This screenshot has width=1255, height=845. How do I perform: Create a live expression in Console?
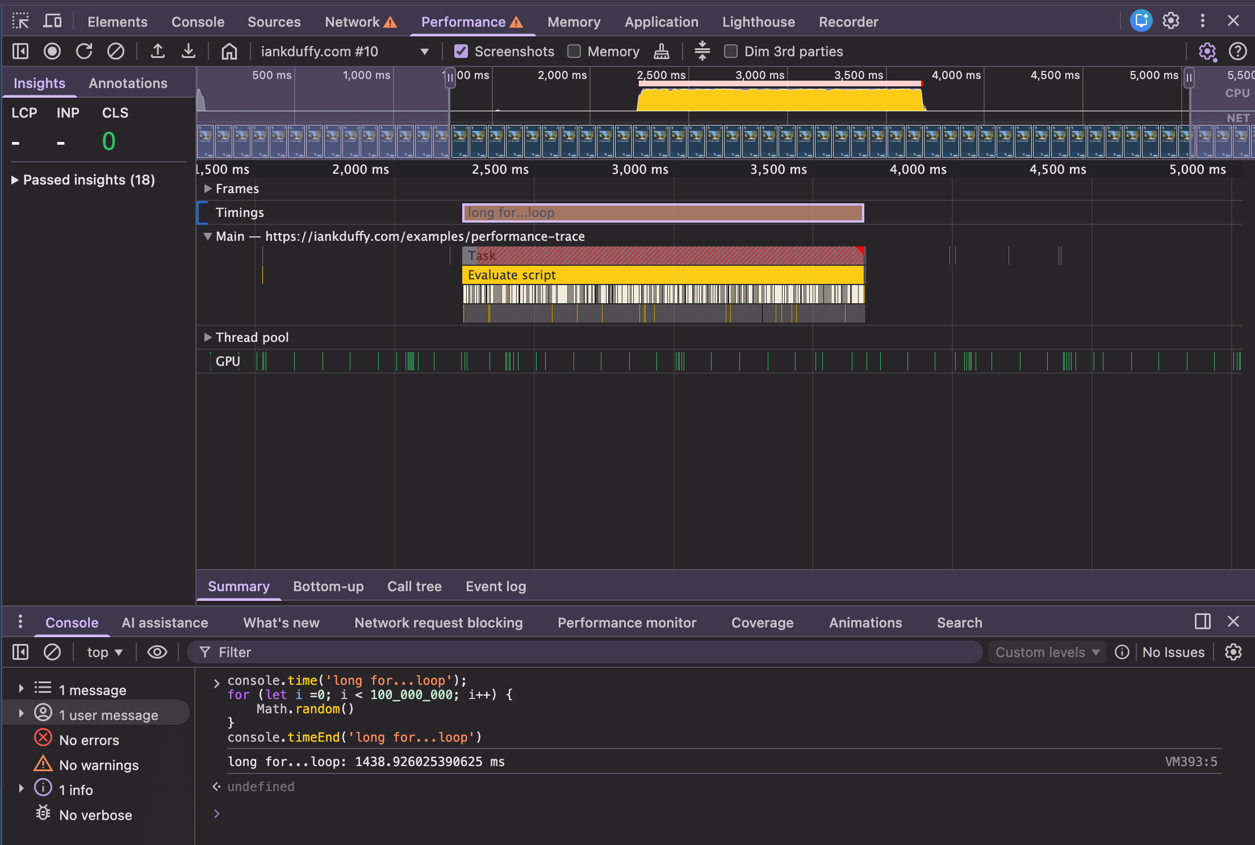click(x=157, y=652)
